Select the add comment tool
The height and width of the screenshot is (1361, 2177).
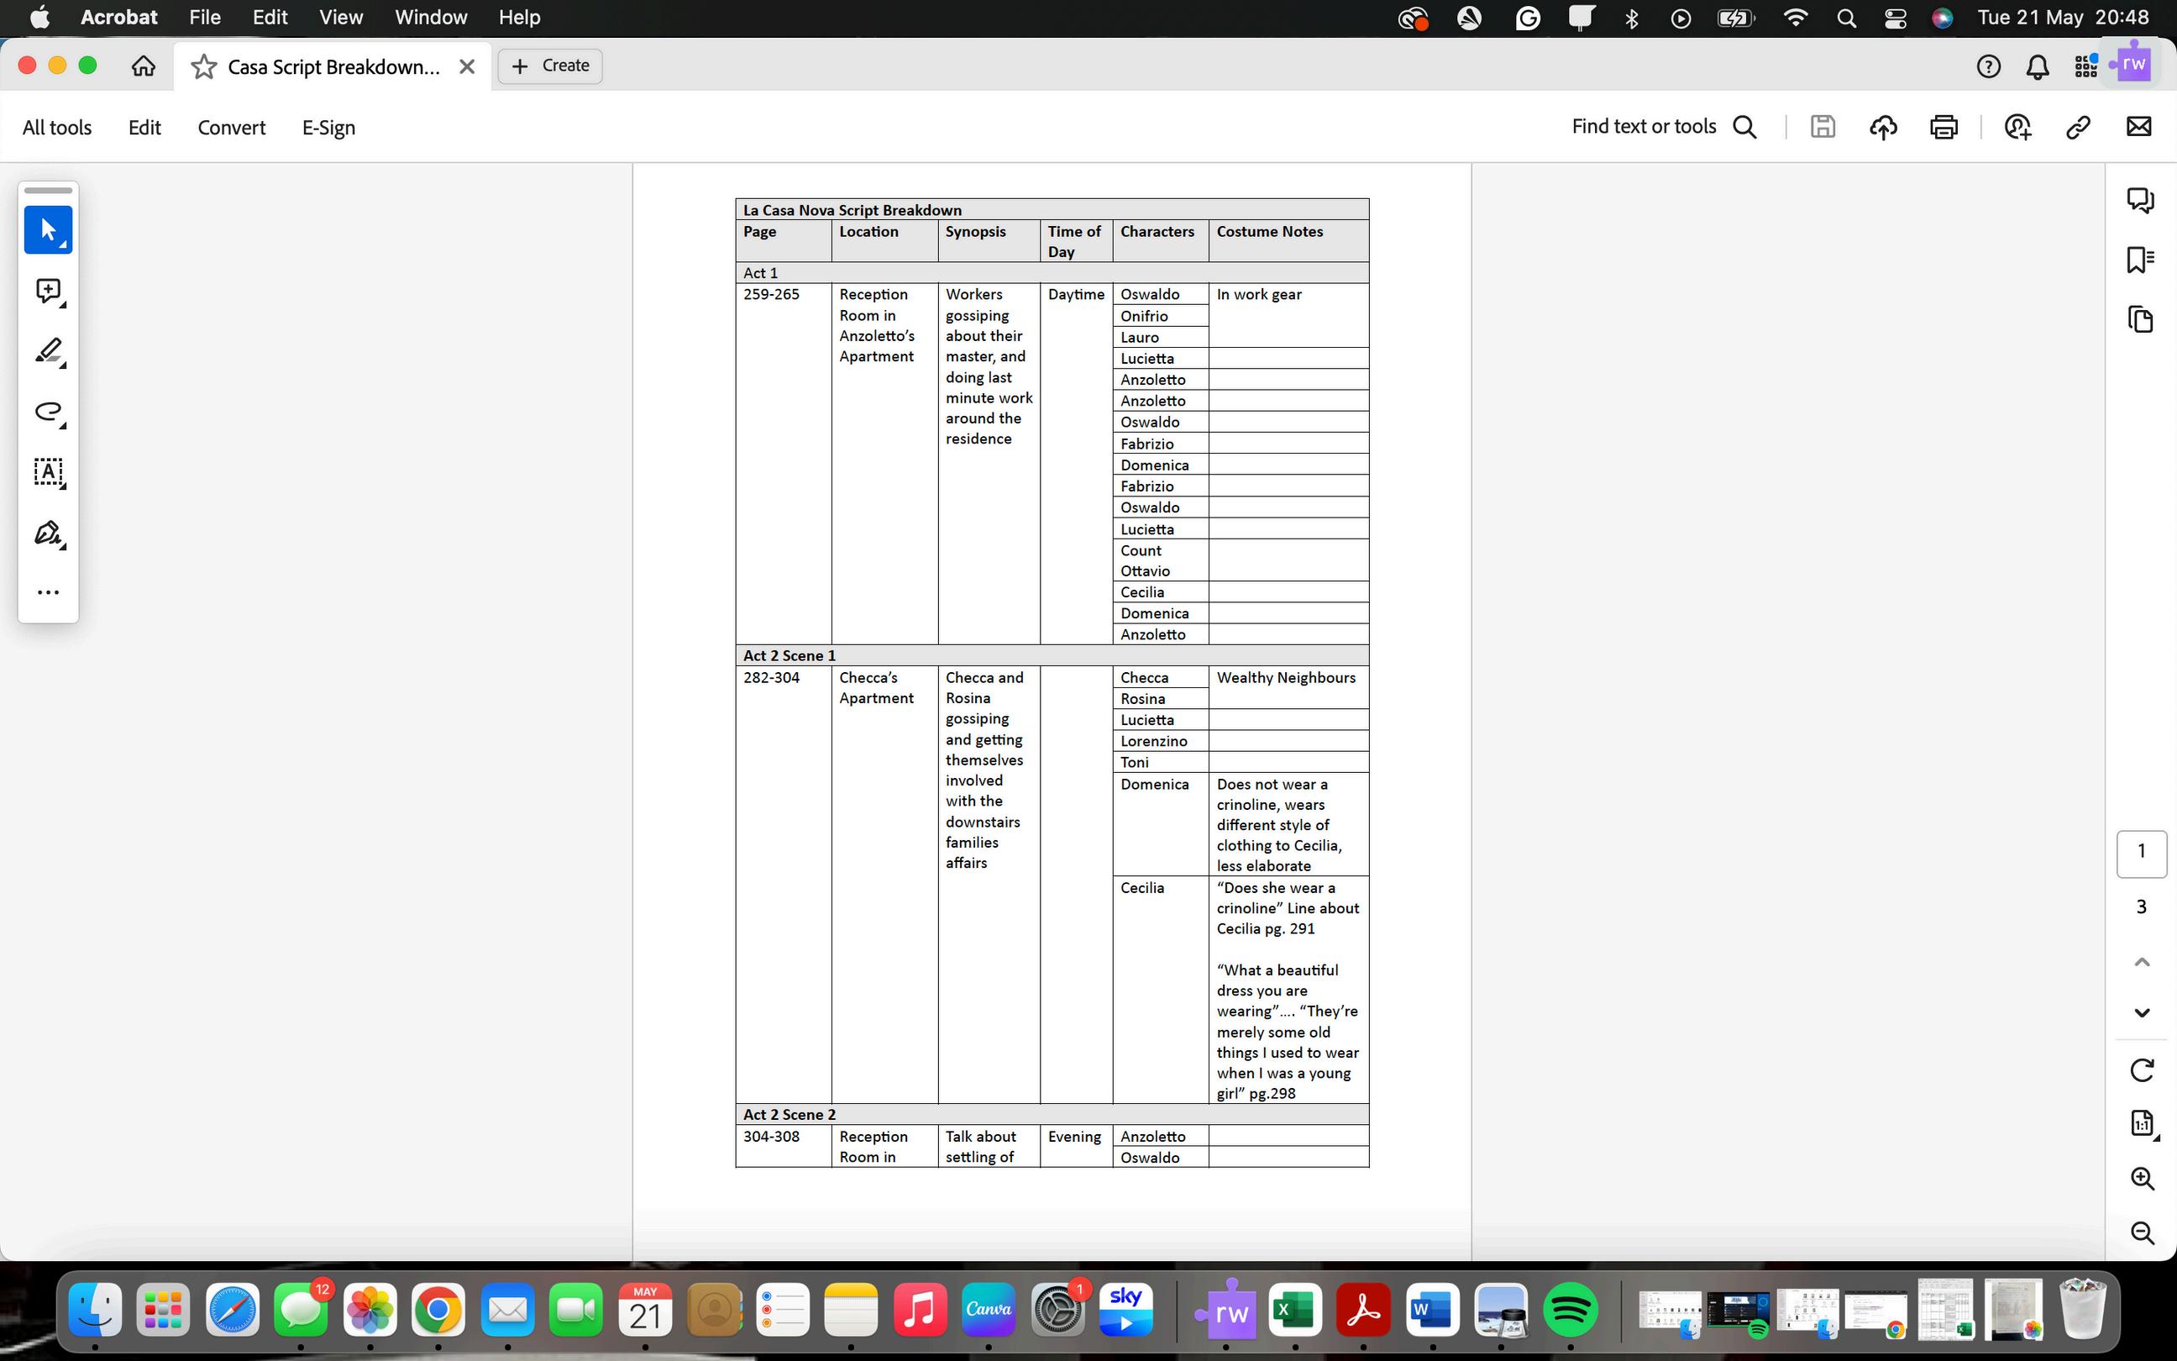point(48,290)
